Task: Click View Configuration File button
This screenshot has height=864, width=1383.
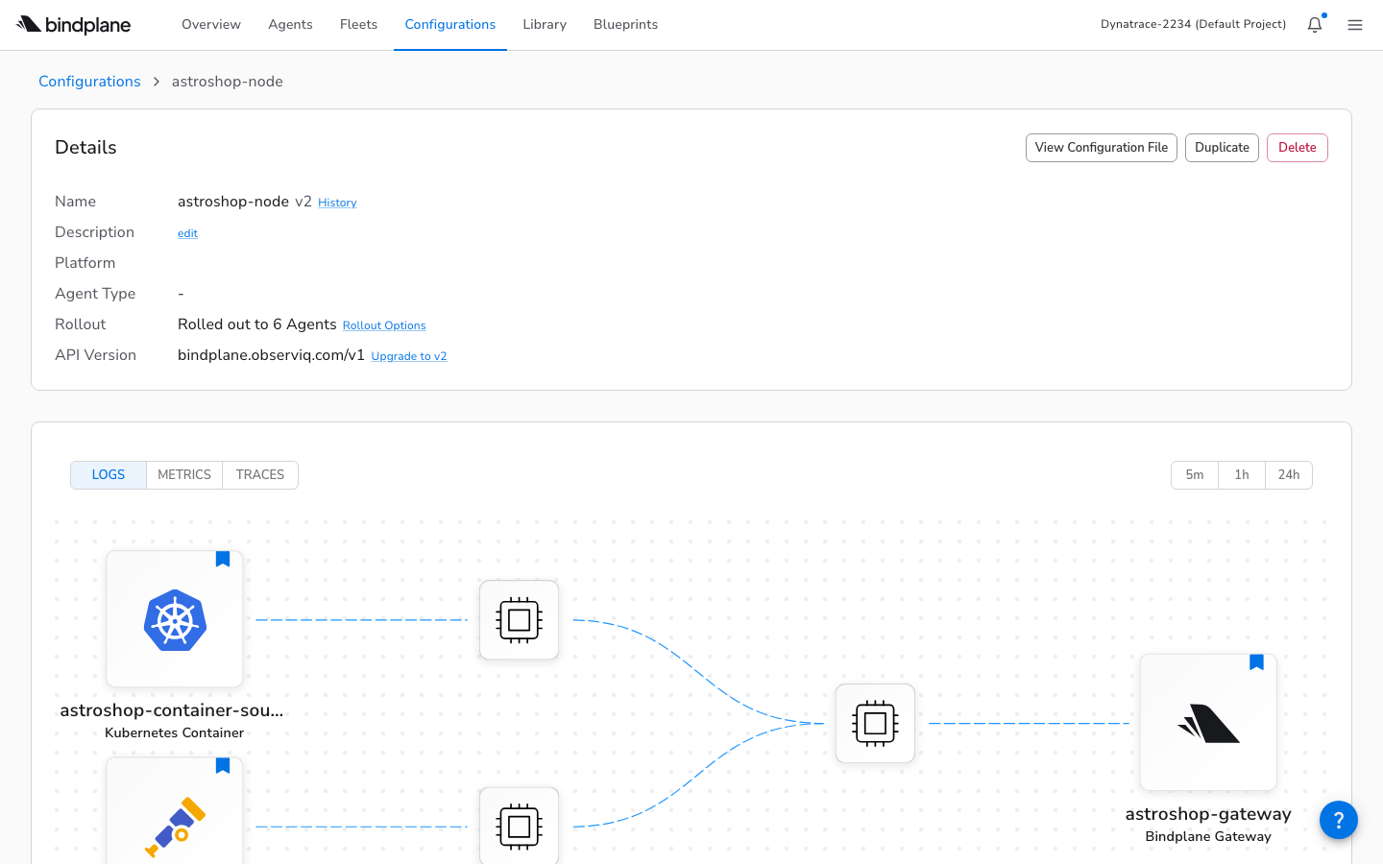Action: pos(1101,148)
